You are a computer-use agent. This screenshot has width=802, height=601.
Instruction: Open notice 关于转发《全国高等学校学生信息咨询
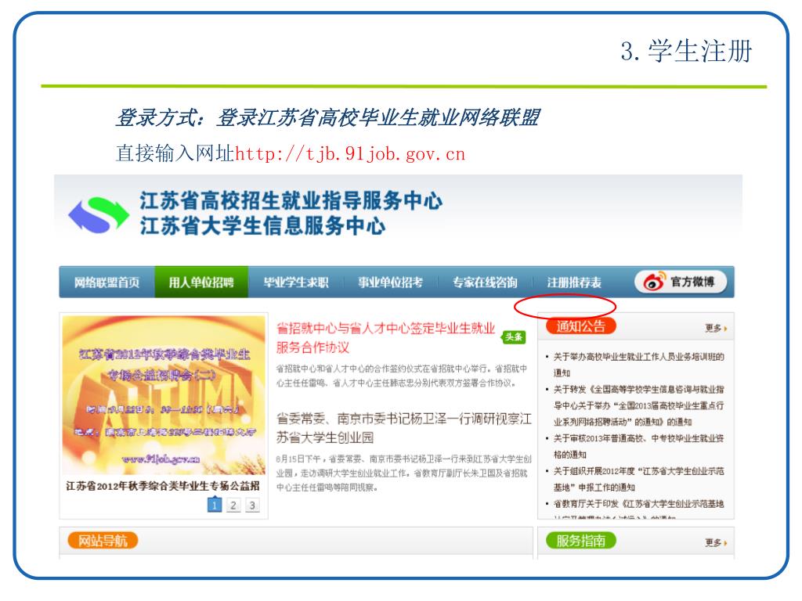[638, 405]
